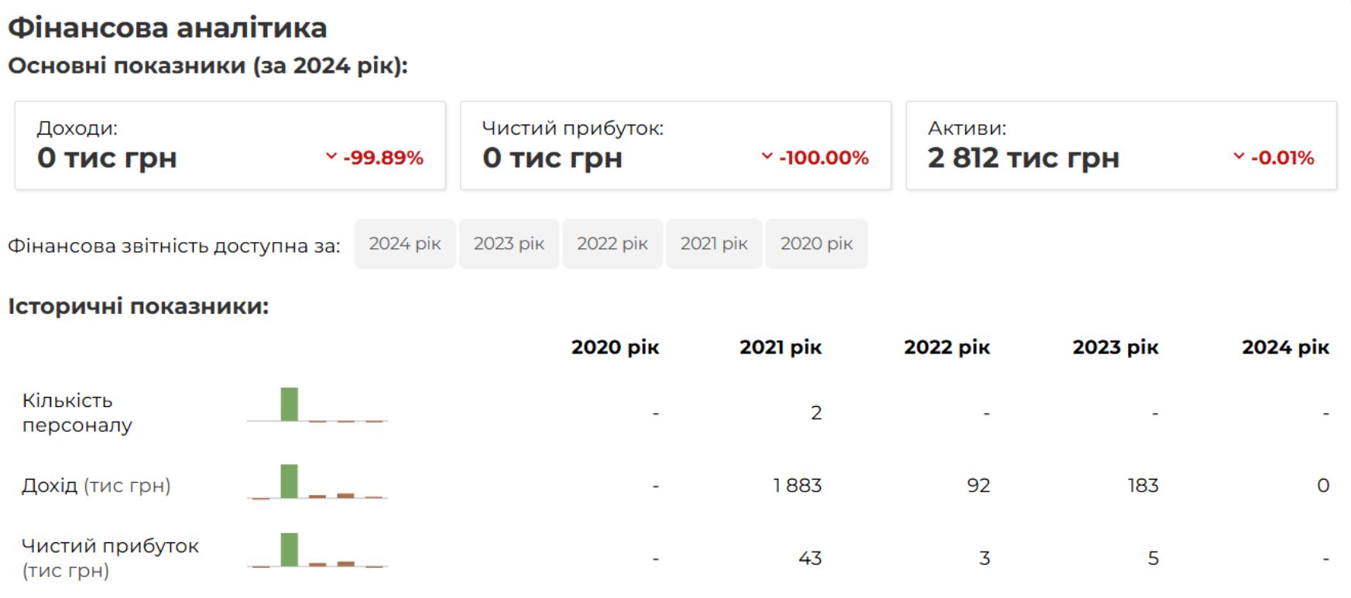Viewport: 1351px width, 598px height.
Task: Click the red down arrow beside -100.00%
Action: tap(767, 156)
